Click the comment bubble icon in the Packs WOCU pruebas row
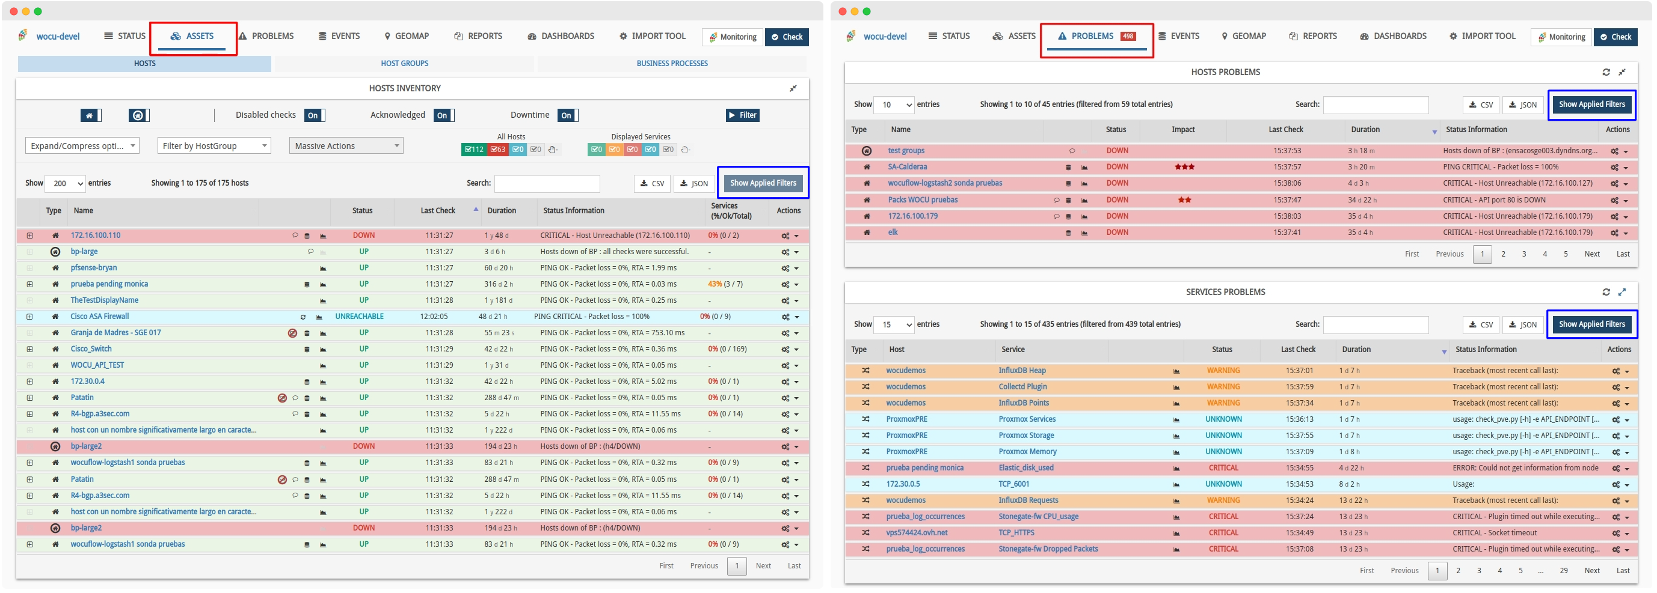The width and height of the screenshot is (1657, 593). (1057, 201)
